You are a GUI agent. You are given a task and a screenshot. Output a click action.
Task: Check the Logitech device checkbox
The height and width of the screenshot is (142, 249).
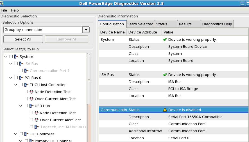pyautogui.click(x=31, y=127)
